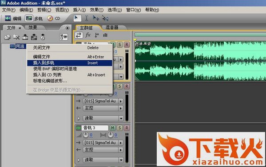Image resolution: width=266 pixels, height=167 pixels.
Task: Open the automation mode dropdown on track 1
Action: [x=121, y=77]
